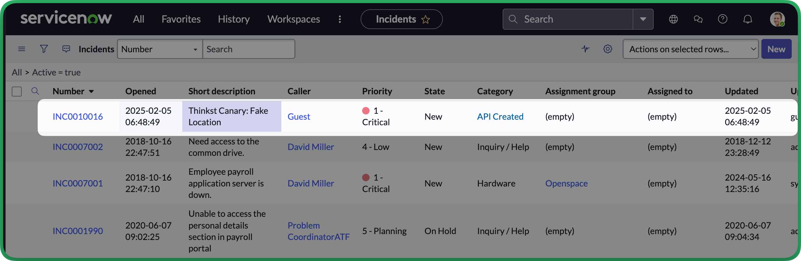The height and width of the screenshot is (261, 801).
Task: Sort by Assigned to column header
Action: pos(670,91)
